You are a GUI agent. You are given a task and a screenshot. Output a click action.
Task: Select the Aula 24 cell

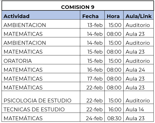(135, 70)
